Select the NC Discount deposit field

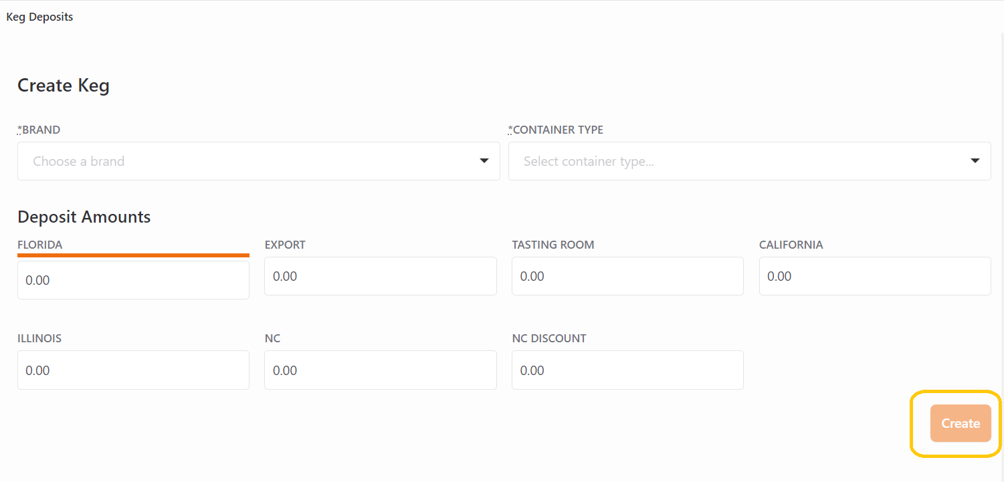[x=627, y=370]
